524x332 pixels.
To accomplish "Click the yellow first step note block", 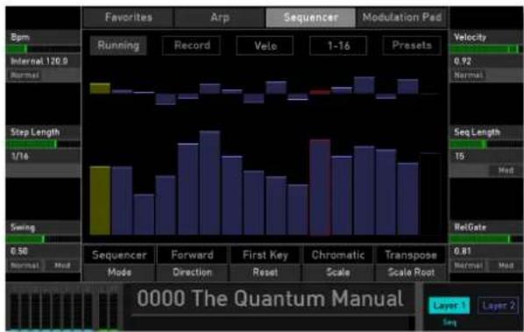I will coord(100,88).
